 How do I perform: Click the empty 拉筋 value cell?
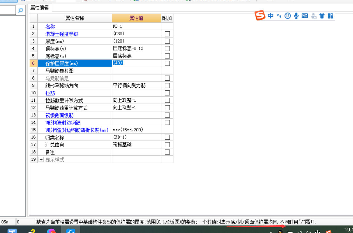[136, 93]
